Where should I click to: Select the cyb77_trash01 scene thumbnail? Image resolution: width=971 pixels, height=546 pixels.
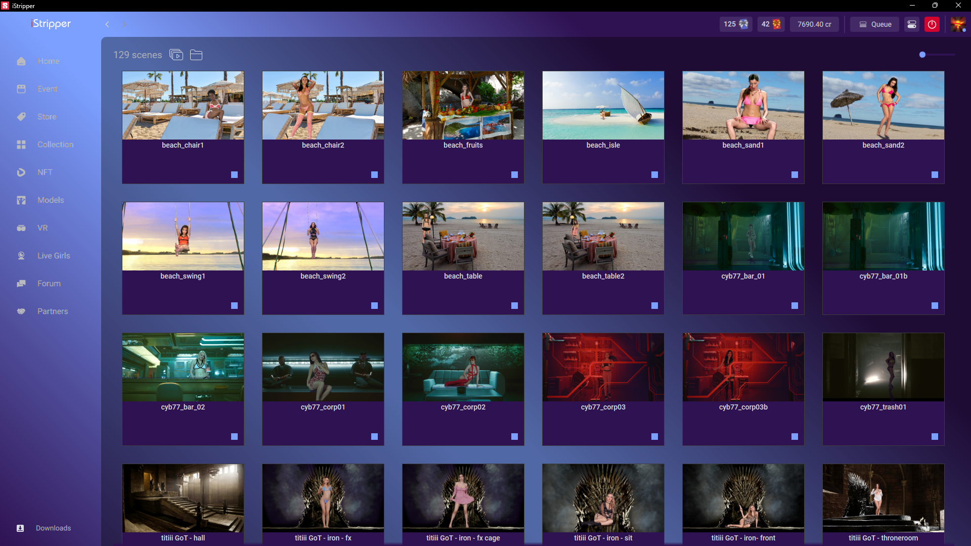[883, 367]
